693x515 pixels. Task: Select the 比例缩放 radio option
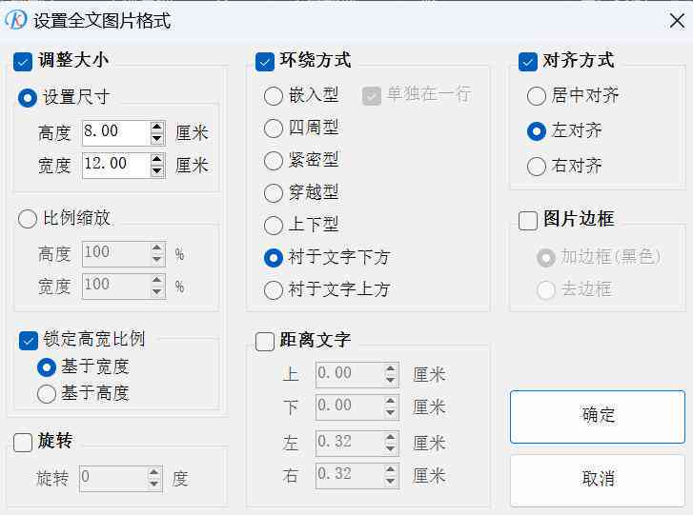tap(28, 219)
